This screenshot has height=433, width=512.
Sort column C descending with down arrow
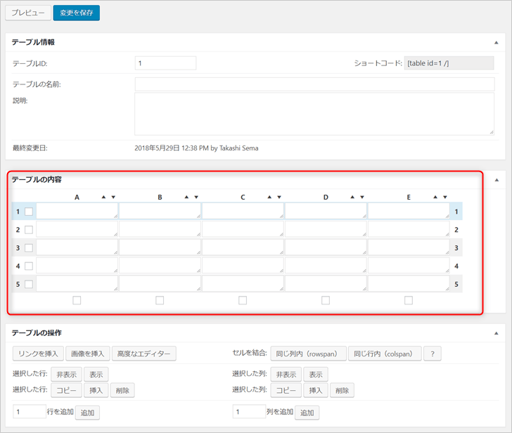[x=280, y=198]
